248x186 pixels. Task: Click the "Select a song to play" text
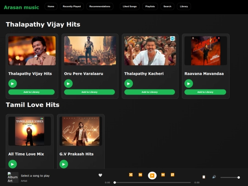pyautogui.click(x=35, y=176)
